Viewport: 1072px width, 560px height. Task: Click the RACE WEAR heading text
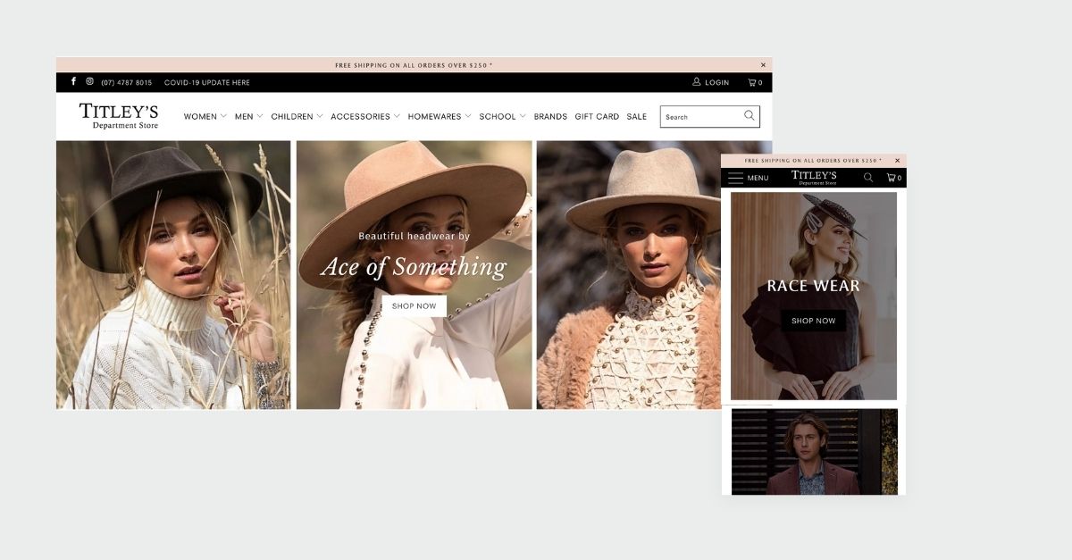[x=814, y=286]
